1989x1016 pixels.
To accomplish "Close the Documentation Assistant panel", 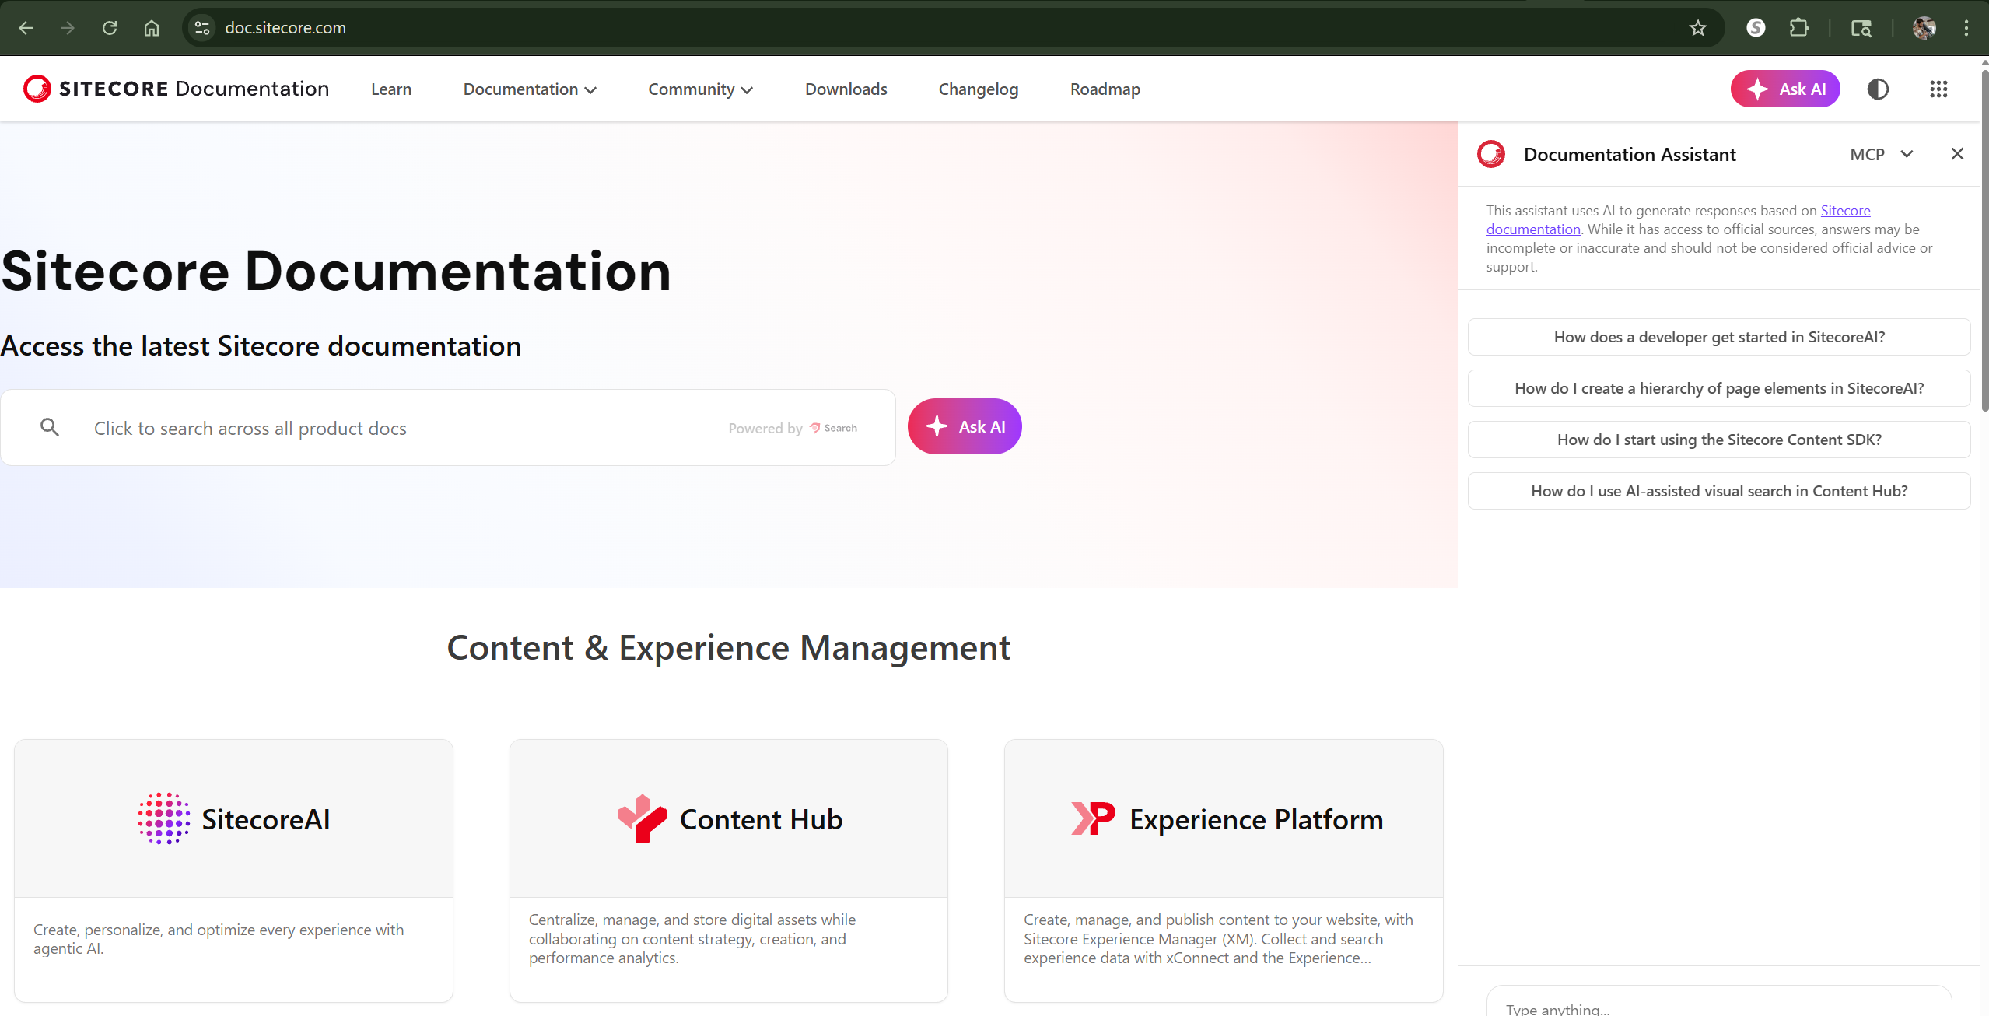I will tap(1957, 154).
